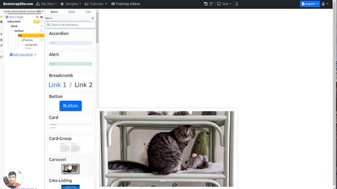Open the Export dropdown button
Screen dimensions: 337x189
310,4
